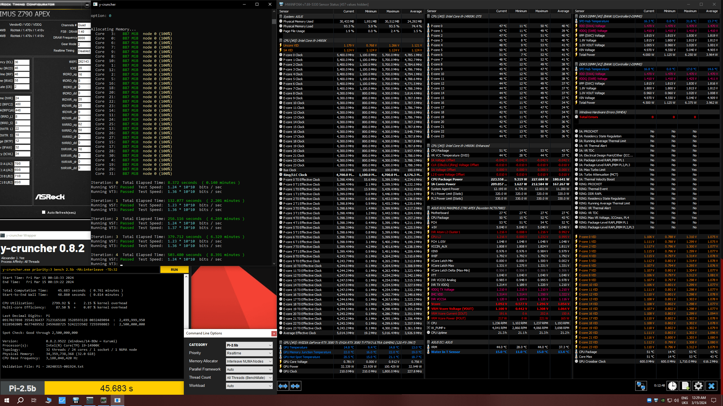The image size is (723, 406).
Task: Open the Memory Allocator dropdown
Action: (249, 361)
